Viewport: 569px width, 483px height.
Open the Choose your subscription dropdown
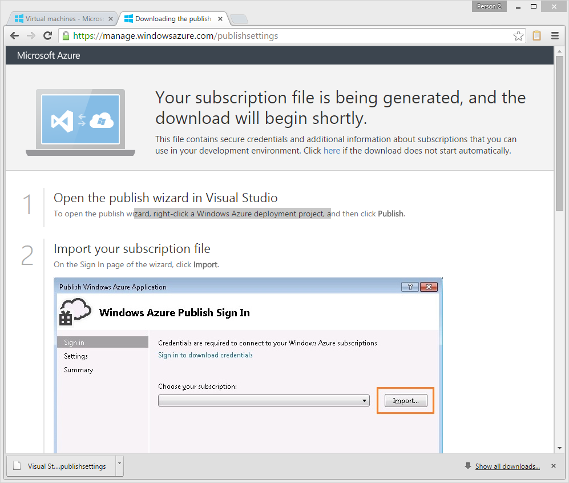click(x=264, y=401)
